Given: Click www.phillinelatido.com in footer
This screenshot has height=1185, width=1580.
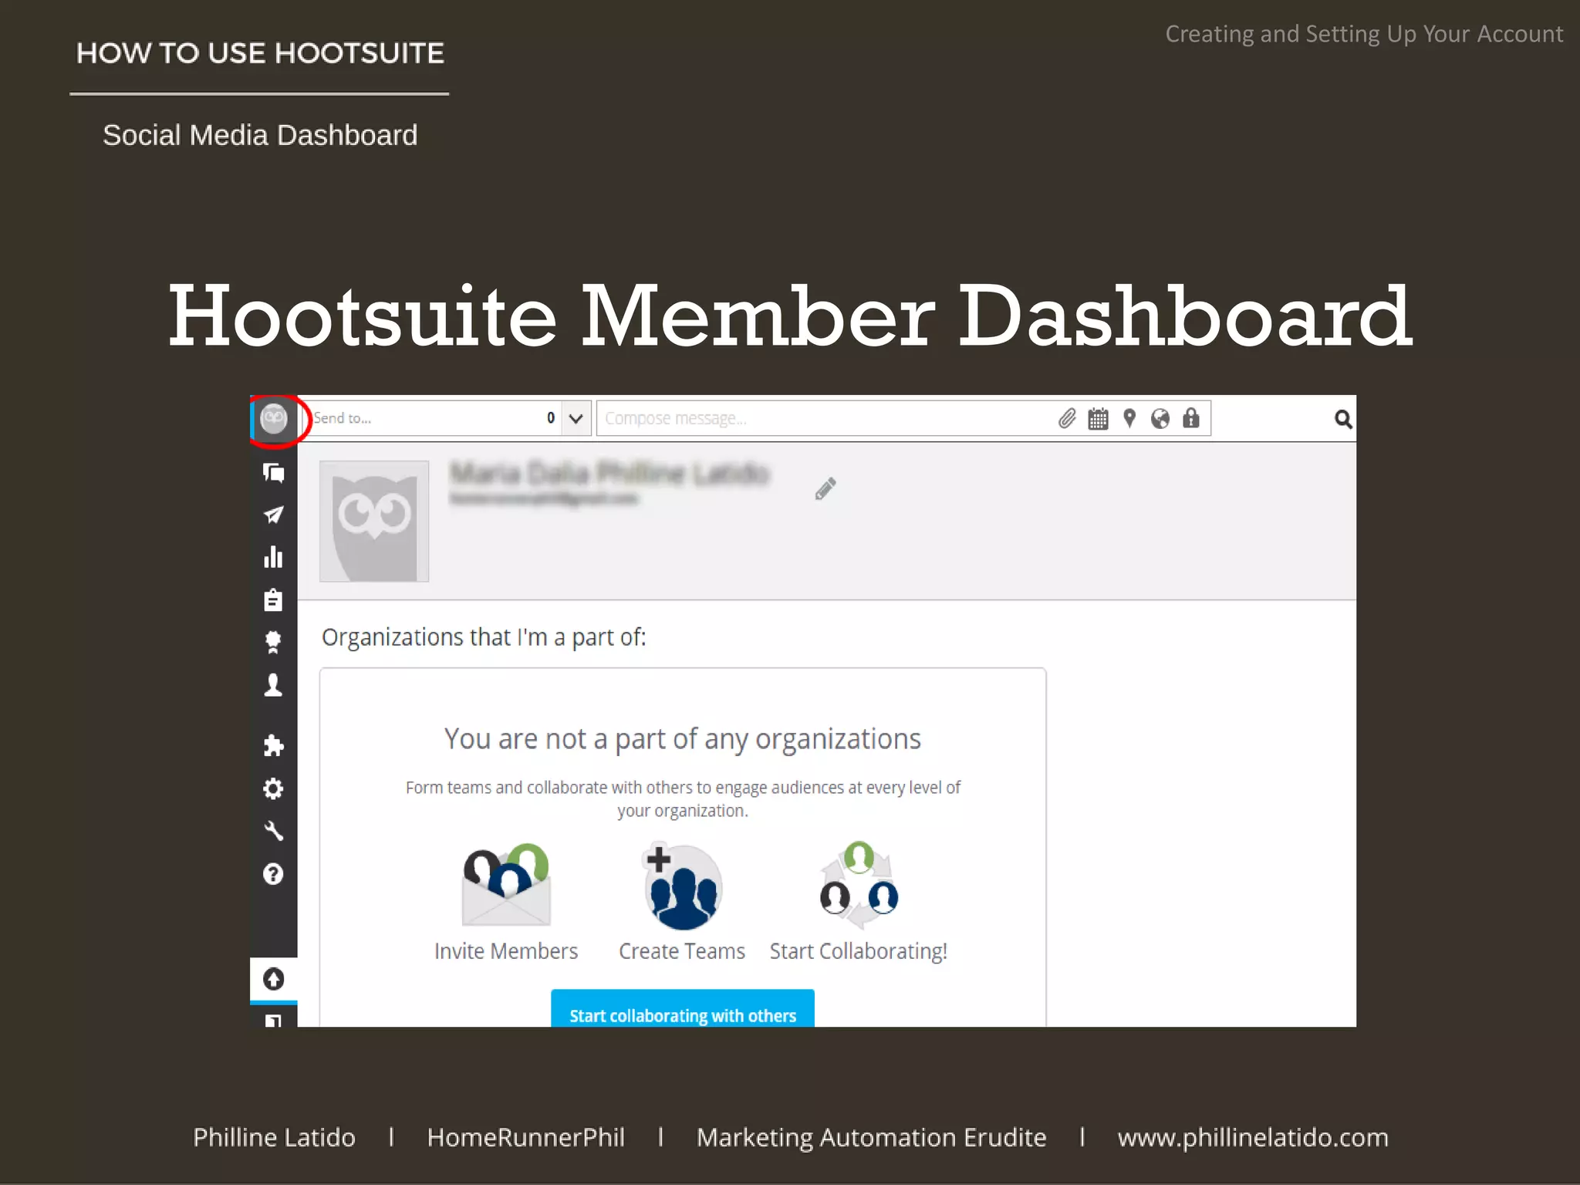Looking at the screenshot, I should coord(1253,1137).
